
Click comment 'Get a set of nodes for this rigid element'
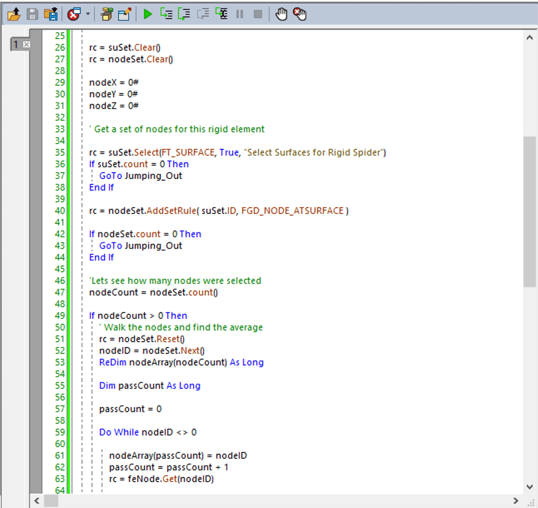[177, 129]
